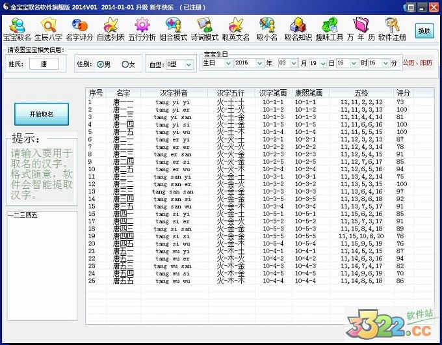Click pinyin cell 'tang wu si'
Screen dimensions: 442x345
[173, 273]
